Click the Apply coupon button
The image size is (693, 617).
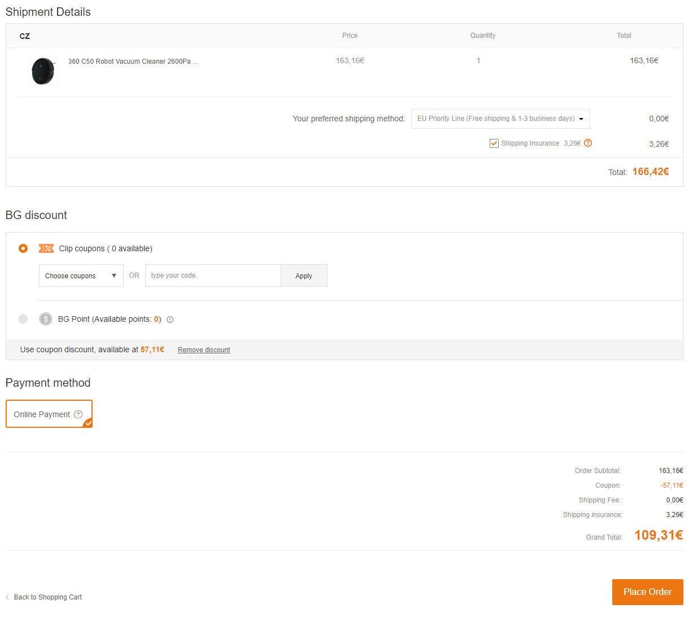click(x=304, y=275)
